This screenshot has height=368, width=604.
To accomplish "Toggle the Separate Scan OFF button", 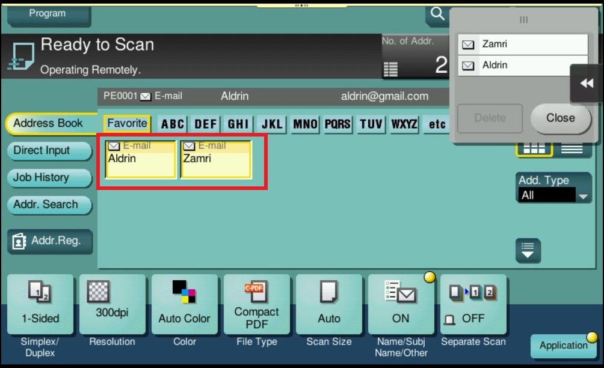I will pyautogui.click(x=473, y=305).
